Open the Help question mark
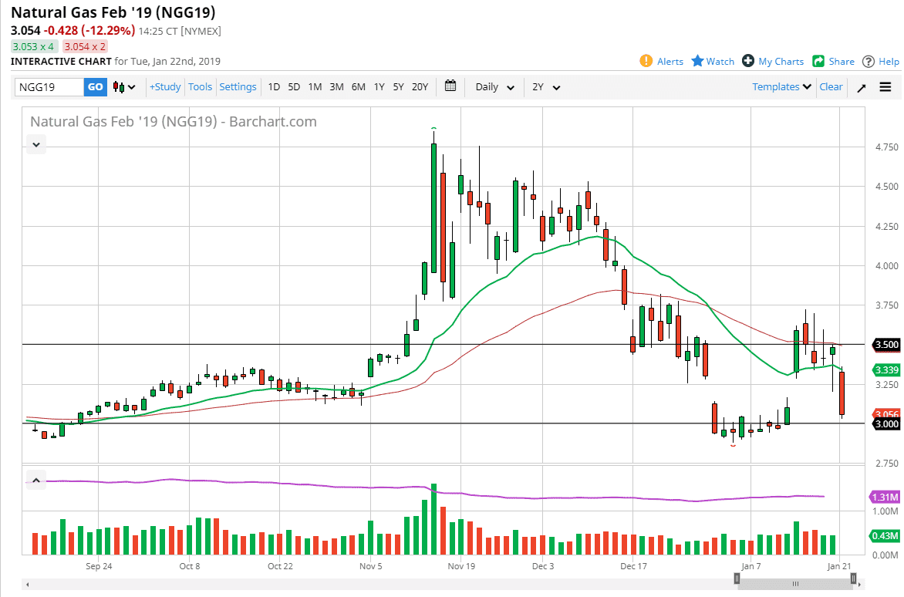This screenshot has width=904, height=597. 869,61
